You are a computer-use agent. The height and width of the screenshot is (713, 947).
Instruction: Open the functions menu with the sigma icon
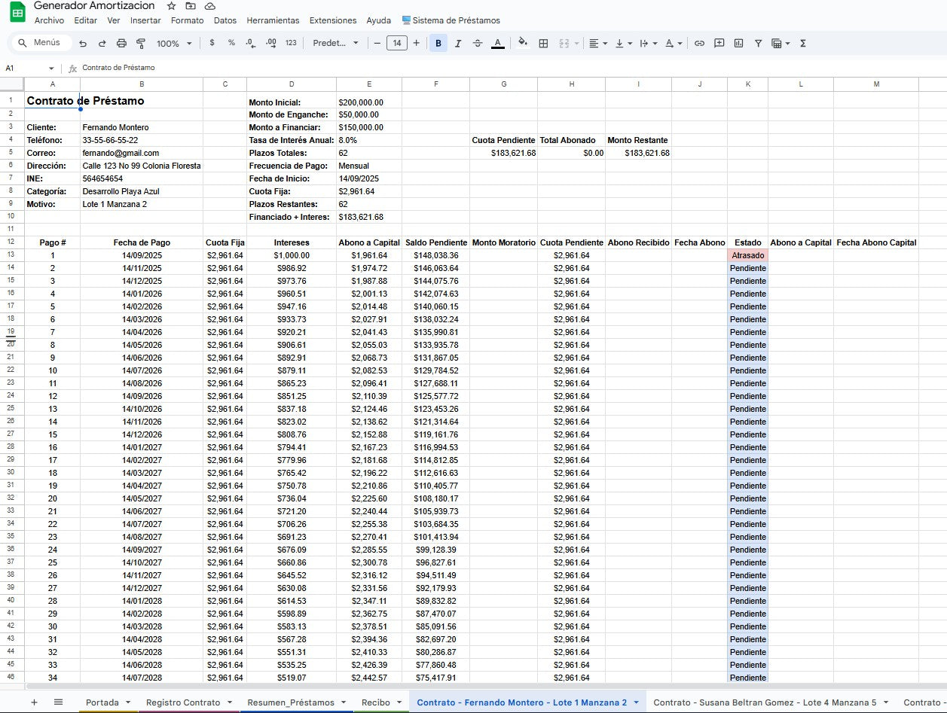(805, 43)
